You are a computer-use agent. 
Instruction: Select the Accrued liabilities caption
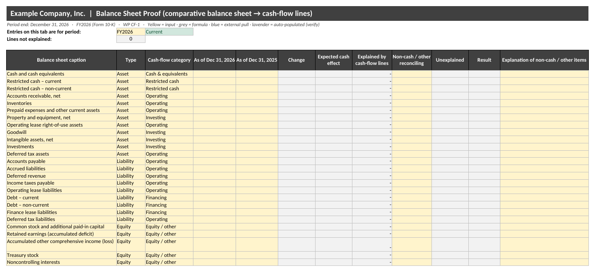[x=61, y=169]
